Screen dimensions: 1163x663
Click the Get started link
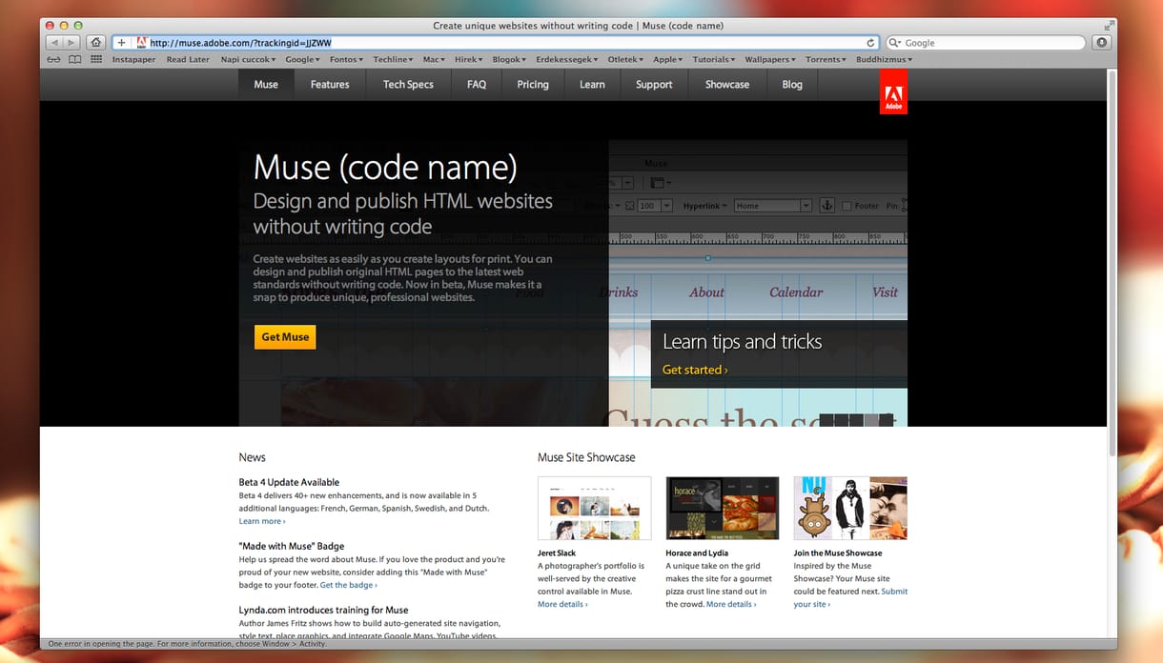pos(695,370)
